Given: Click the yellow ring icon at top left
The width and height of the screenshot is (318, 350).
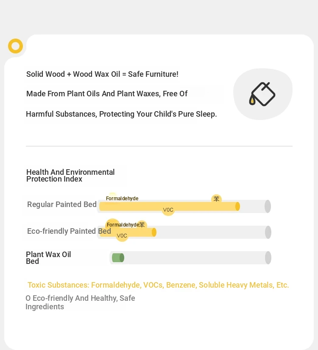Looking at the screenshot, I should (x=15, y=46).
